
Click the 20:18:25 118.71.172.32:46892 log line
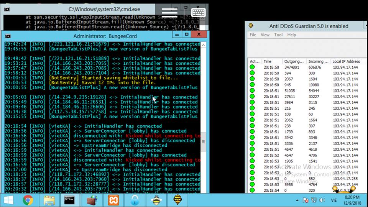pyautogui.click(x=102, y=174)
